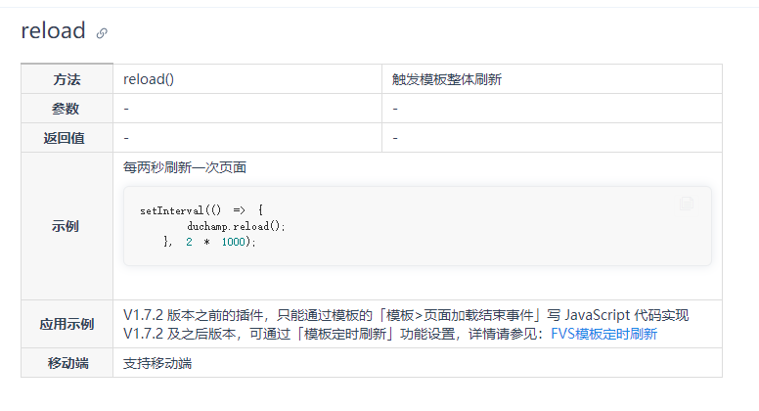The height and width of the screenshot is (411, 759).
Task: Click the duchamp.reload(); code line
Action: (237, 226)
